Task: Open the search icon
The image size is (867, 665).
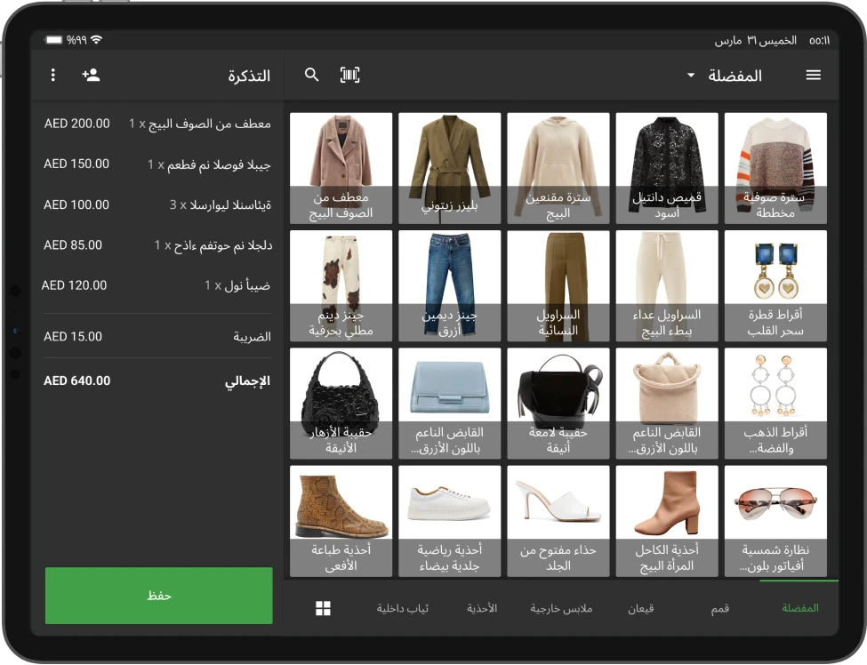Action: 311,75
